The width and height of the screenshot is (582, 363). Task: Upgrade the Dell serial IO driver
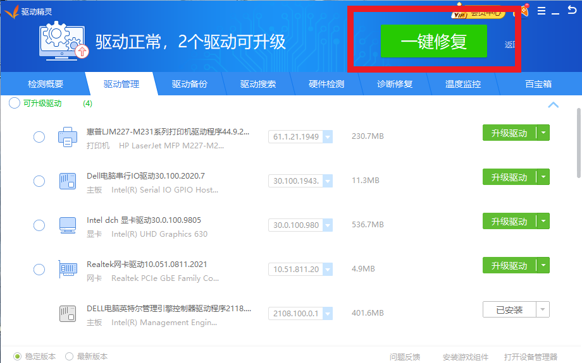[509, 177]
